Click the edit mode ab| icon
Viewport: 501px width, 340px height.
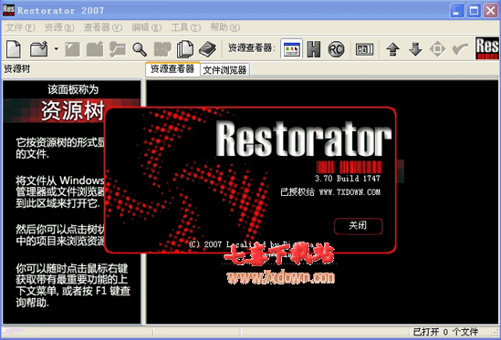[x=364, y=49]
